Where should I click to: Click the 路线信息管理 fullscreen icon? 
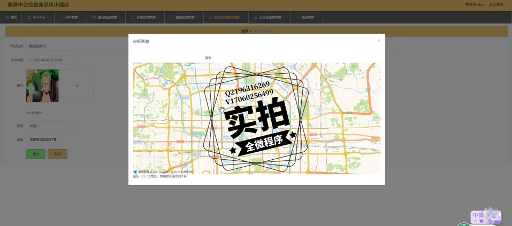172,18
